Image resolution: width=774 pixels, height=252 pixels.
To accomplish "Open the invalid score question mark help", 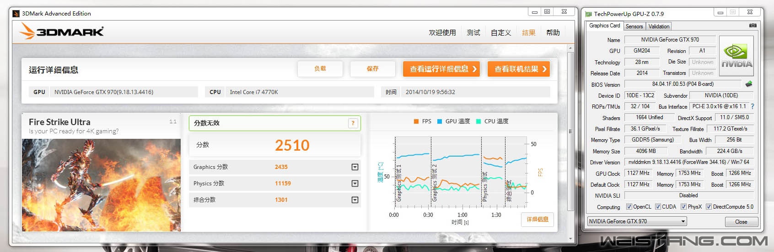I will (x=353, y=123).
